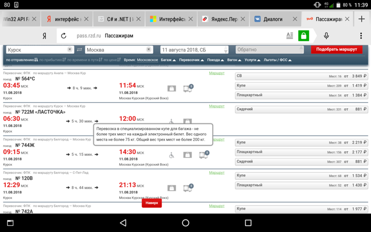Close the Яндекс.Пер tab
371x232 pixels.
pos(243,19)
